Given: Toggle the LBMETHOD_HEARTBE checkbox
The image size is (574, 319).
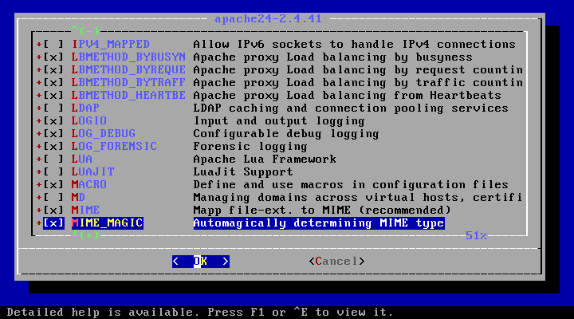Looking at the screenshot, I should [x=53, y=96].
